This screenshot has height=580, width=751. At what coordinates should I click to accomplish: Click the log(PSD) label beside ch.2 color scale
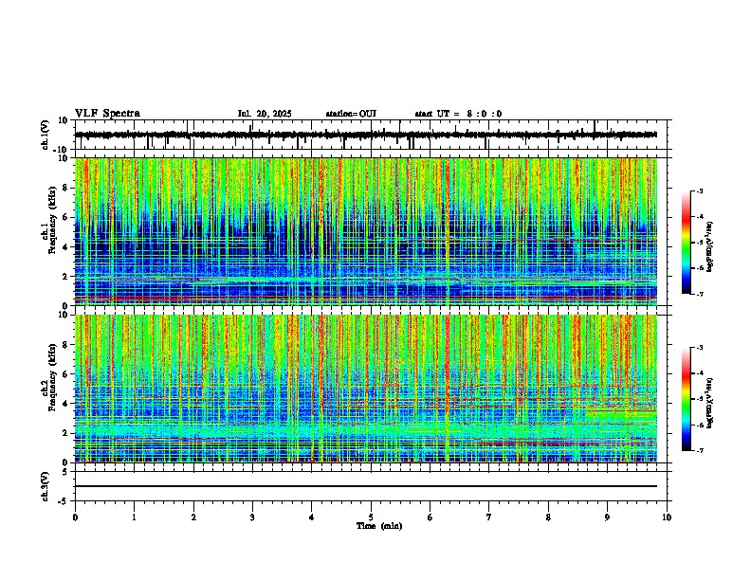710,403
